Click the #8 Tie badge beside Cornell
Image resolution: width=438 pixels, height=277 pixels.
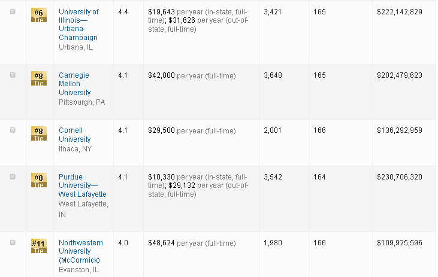click(x=38, y=133)
